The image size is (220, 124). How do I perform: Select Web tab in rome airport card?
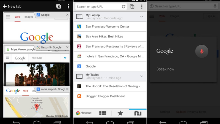[x=26, y=91]
